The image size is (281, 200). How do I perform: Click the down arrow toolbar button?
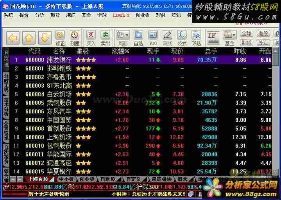[45, 38]
